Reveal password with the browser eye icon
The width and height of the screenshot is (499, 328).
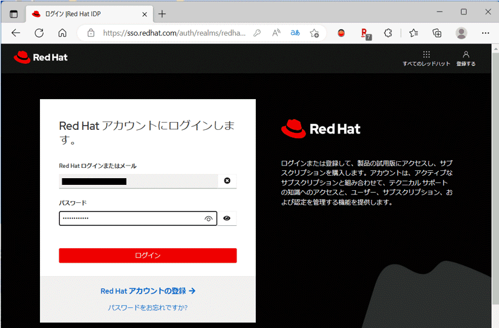(209, 219)
